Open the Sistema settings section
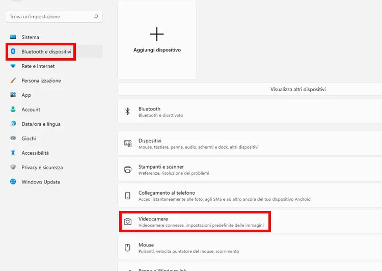The image size is (382, 271). (x=54, y=37)
